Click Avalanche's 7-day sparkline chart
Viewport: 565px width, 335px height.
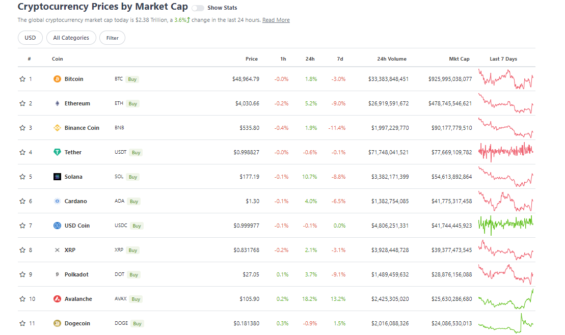click(x=506, y=299)
